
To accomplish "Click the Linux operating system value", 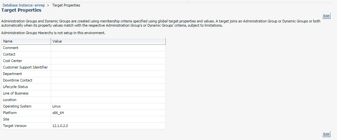I will pos(57,106).
